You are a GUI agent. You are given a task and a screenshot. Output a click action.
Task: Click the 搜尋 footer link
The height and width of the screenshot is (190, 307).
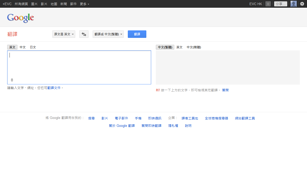tap(91, 118)
